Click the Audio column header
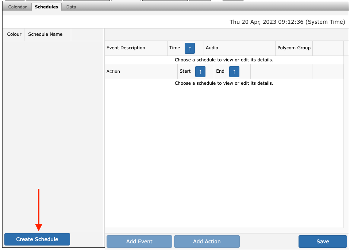Screen dimensions: 354x251 tap(212, 48)
